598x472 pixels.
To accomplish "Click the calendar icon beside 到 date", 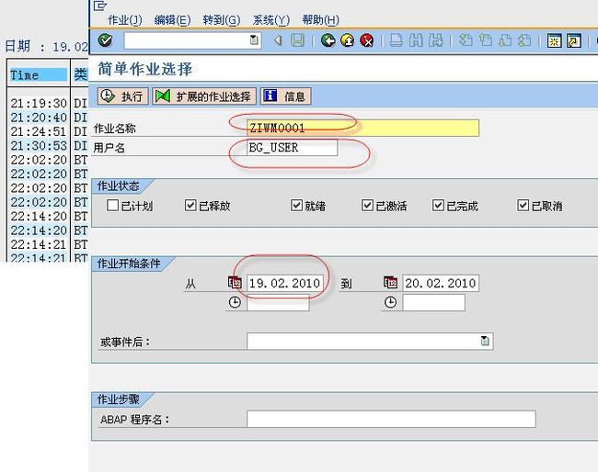I will coord(390,283).
